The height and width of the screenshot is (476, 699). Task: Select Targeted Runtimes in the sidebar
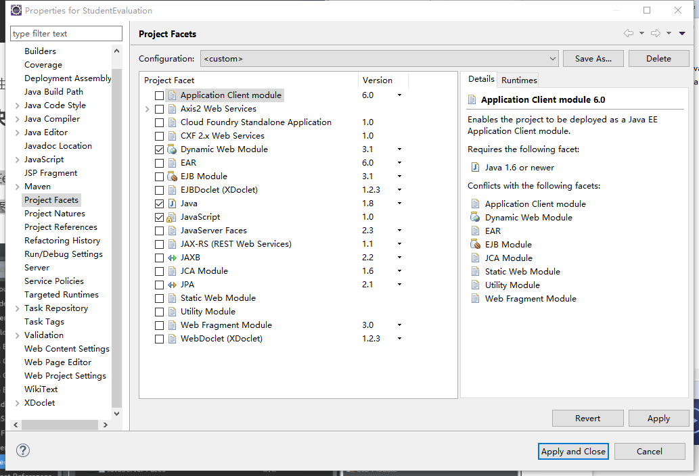coord(62,295)
